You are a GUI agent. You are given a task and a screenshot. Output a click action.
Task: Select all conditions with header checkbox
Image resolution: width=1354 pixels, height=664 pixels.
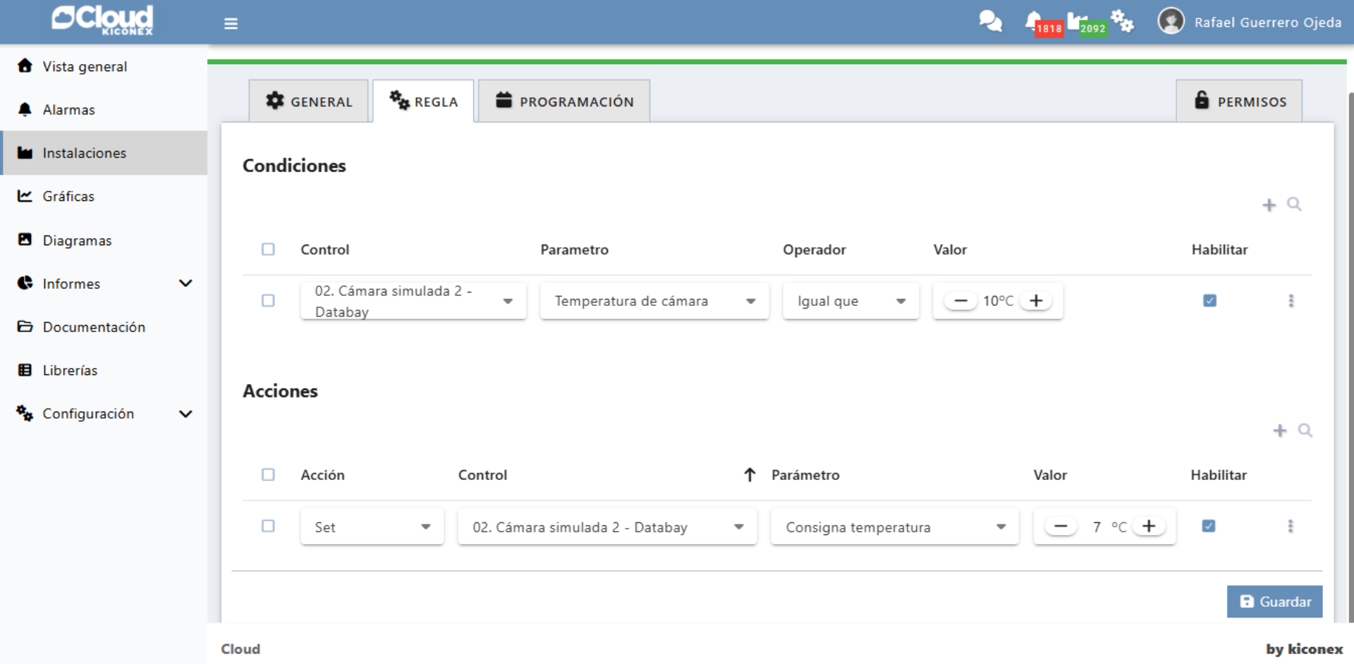268,250
